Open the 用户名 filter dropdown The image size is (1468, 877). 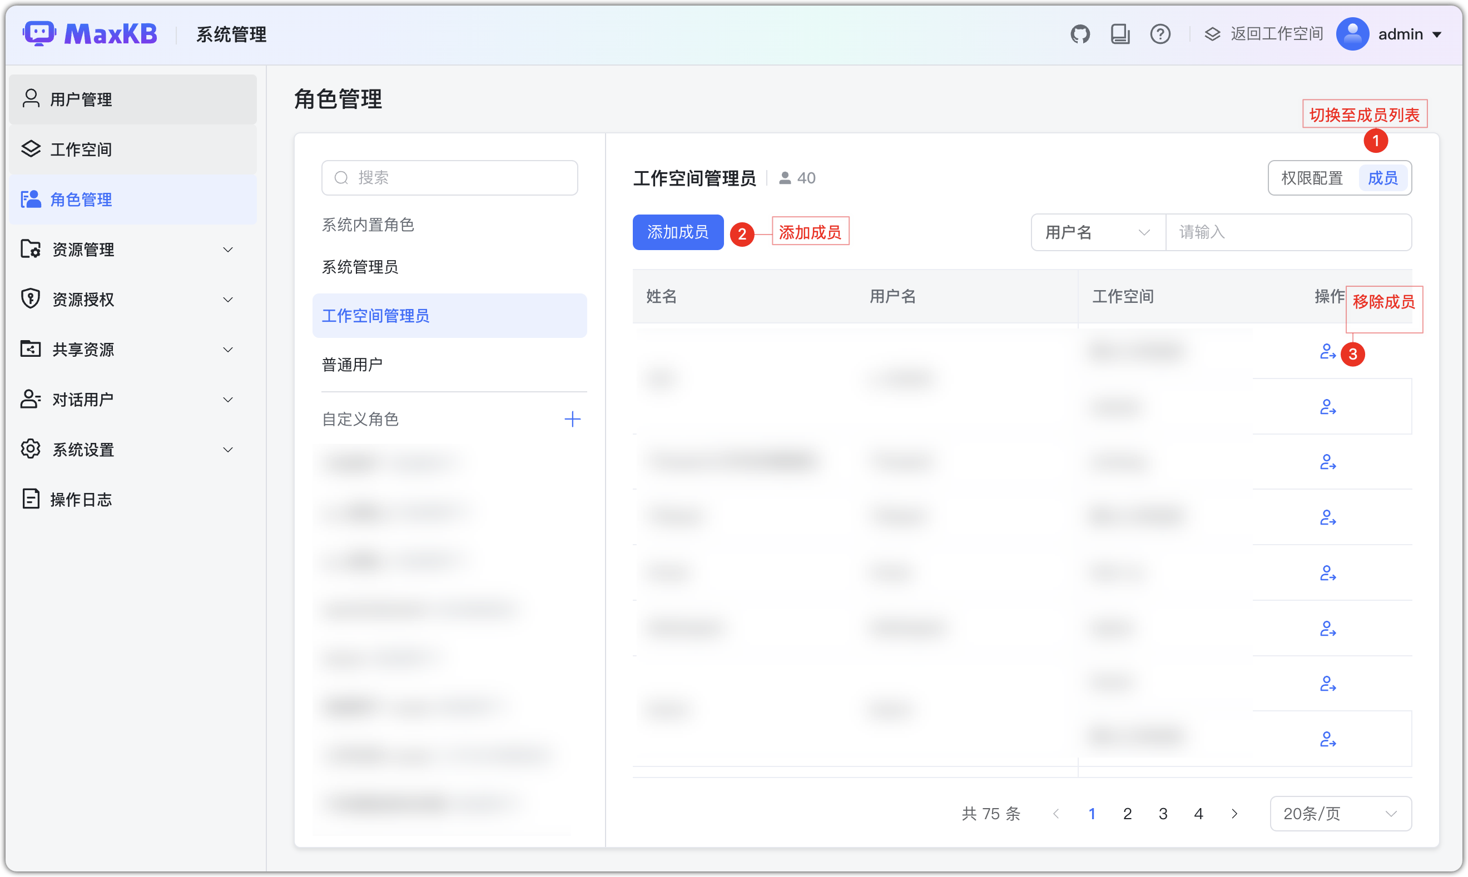tap(1097, 232)
